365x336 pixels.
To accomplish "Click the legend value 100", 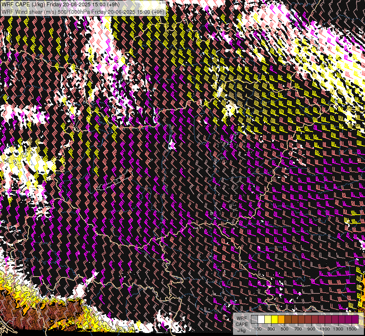I will pyautogui.click(x=258, y=329).
